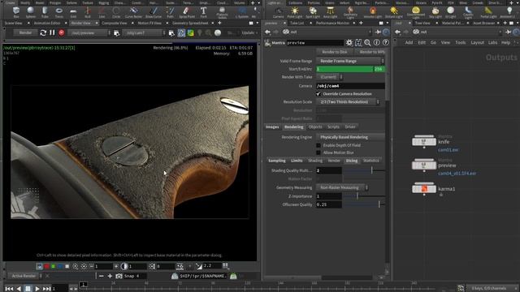Select the Circle shelf tool
The height and width of the screenshot is (292, 520).
(116, 12)
